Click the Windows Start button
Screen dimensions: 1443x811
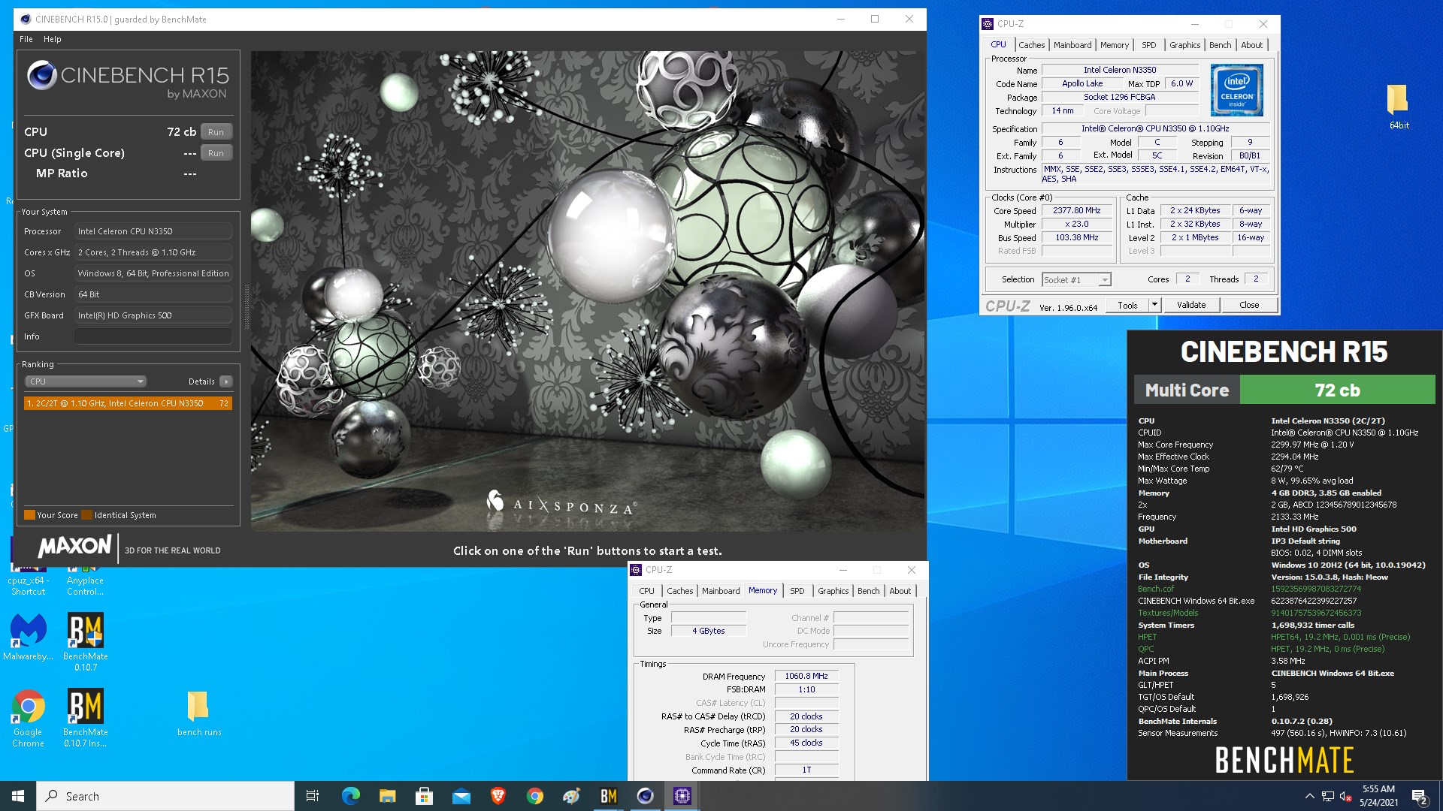click(x=18, y=796)
